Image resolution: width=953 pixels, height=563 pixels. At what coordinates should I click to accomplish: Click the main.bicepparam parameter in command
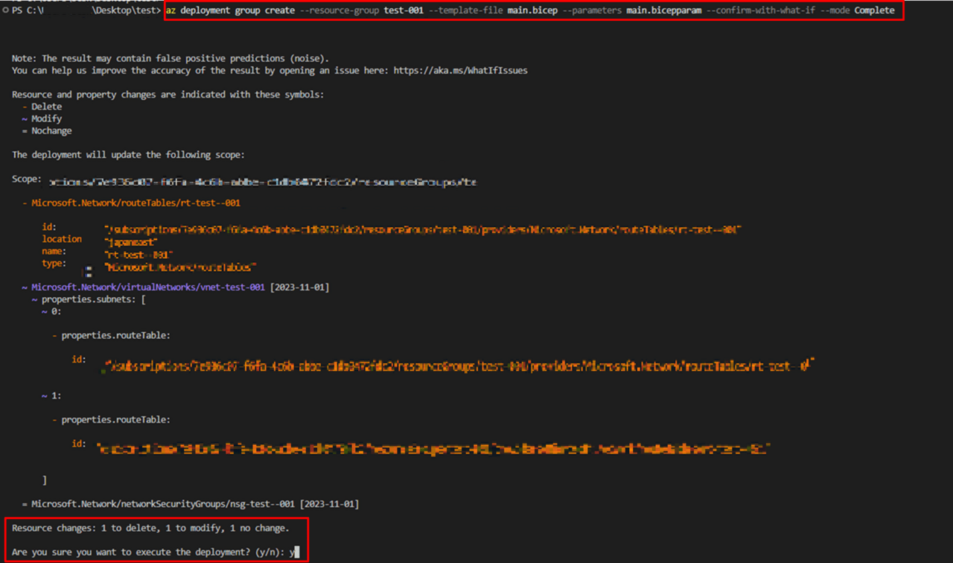pyautogui.click(x=663, y=10)
